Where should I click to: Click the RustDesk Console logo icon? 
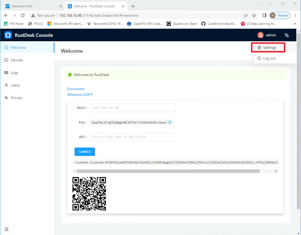click(8, 35)
